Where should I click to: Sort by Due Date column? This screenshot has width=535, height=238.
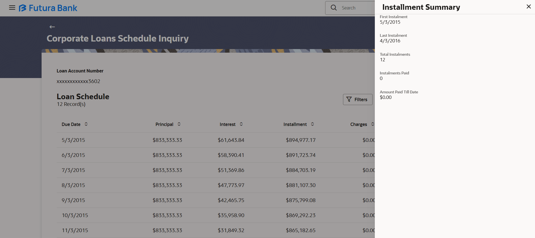pos(86,124)
